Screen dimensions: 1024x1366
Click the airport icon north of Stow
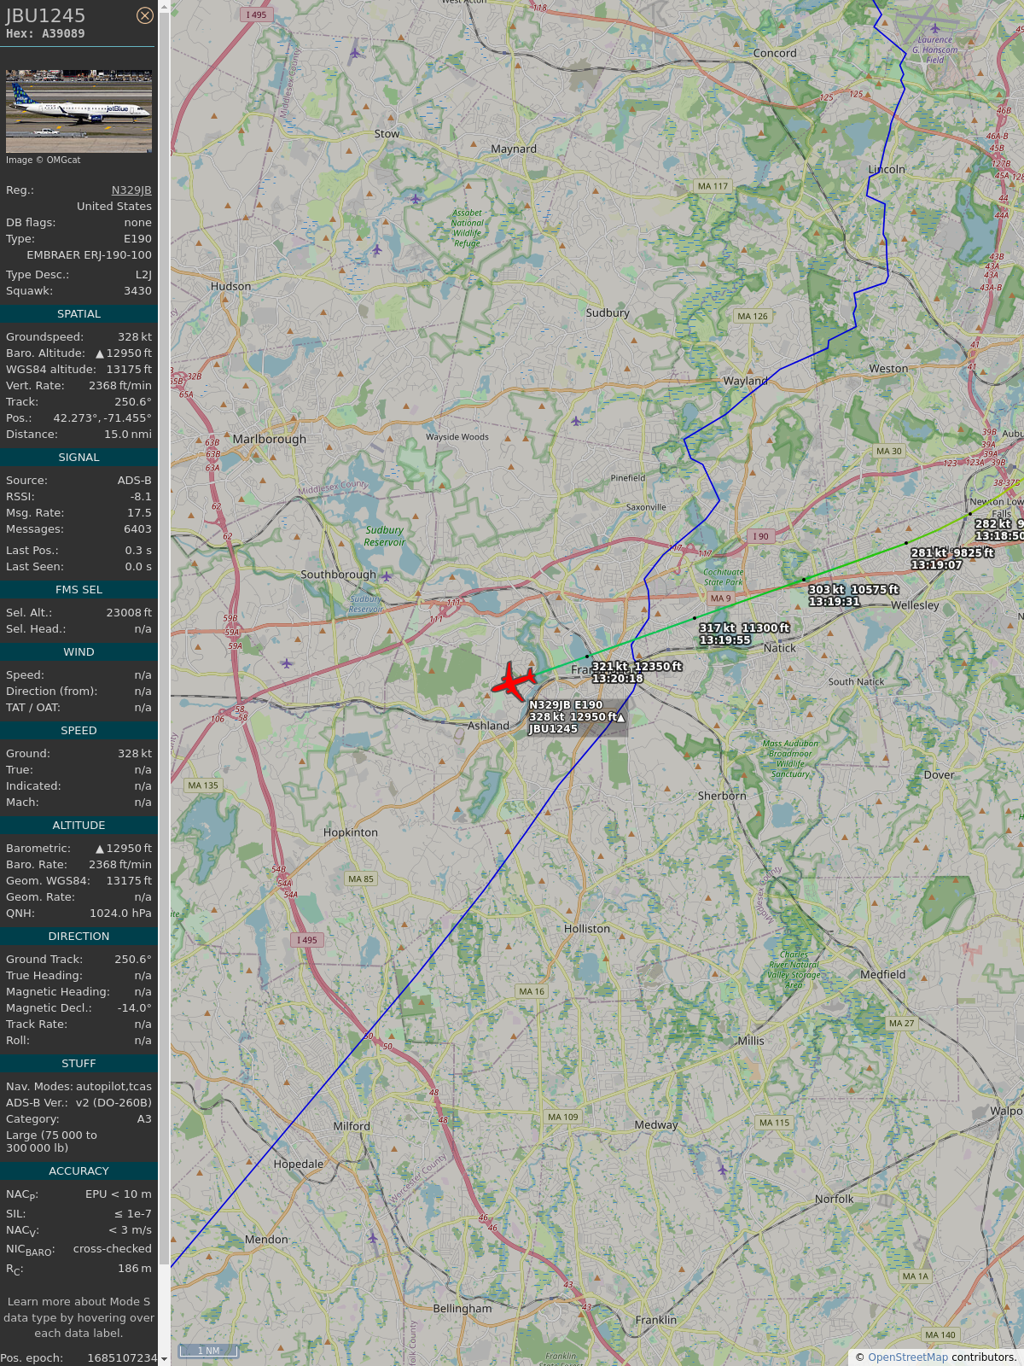point(355,53)
